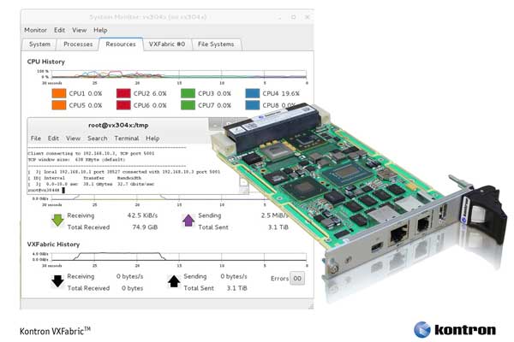The image size is (514, 342).
Task: Open the File menu in terminal window
Action: [x=36, y=139]
